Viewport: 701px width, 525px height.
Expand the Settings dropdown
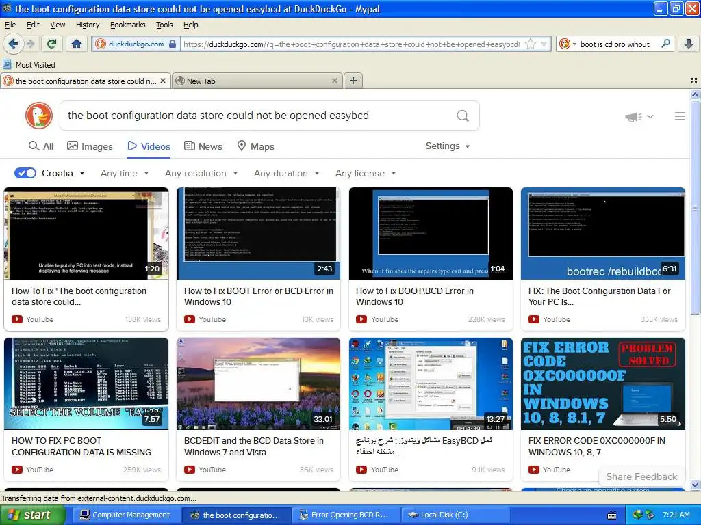pos(448,146)
